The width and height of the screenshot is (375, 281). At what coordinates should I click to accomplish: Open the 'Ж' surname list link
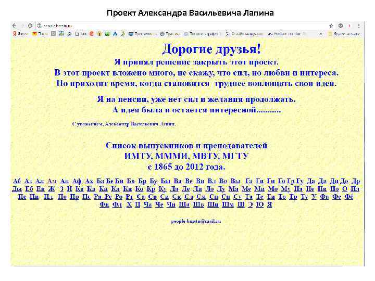(52, 189)
